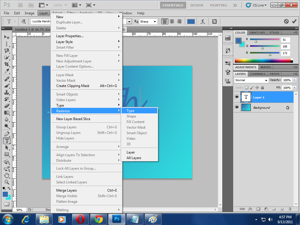Open CS Live dropdown

pos(257,5)
